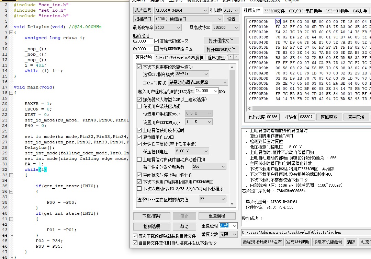Toggle 复位脚用作I/O口 checkbox
Screen dimensions: 371x259
pyautogui.click(x=139, y=137)
